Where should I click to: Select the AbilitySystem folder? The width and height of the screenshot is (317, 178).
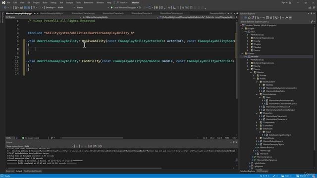pos(269,82)
